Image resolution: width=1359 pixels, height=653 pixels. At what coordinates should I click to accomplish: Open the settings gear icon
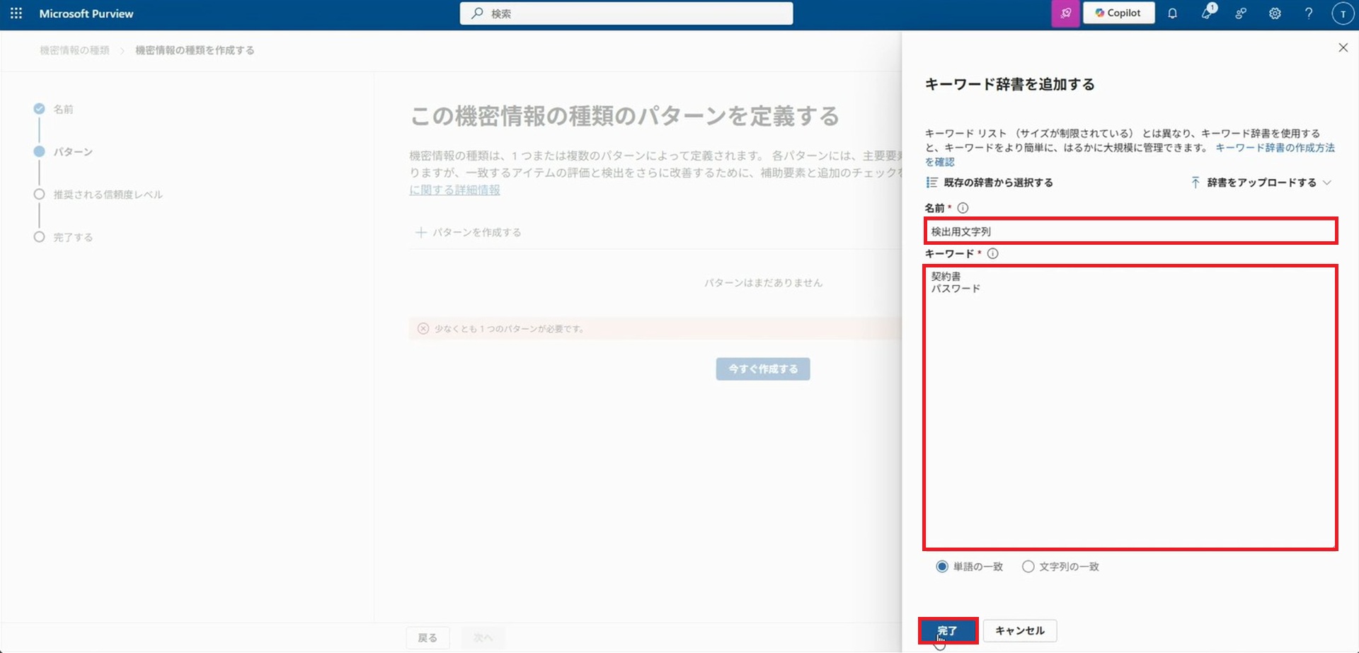point(1275,13)
